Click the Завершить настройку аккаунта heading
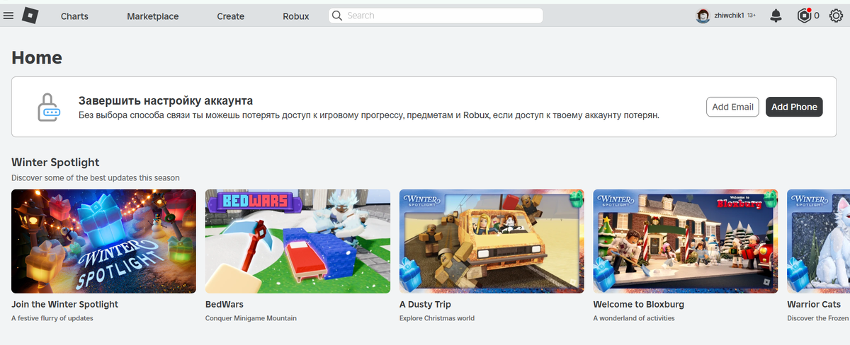The image size is (850, 345). click(166, 100)
